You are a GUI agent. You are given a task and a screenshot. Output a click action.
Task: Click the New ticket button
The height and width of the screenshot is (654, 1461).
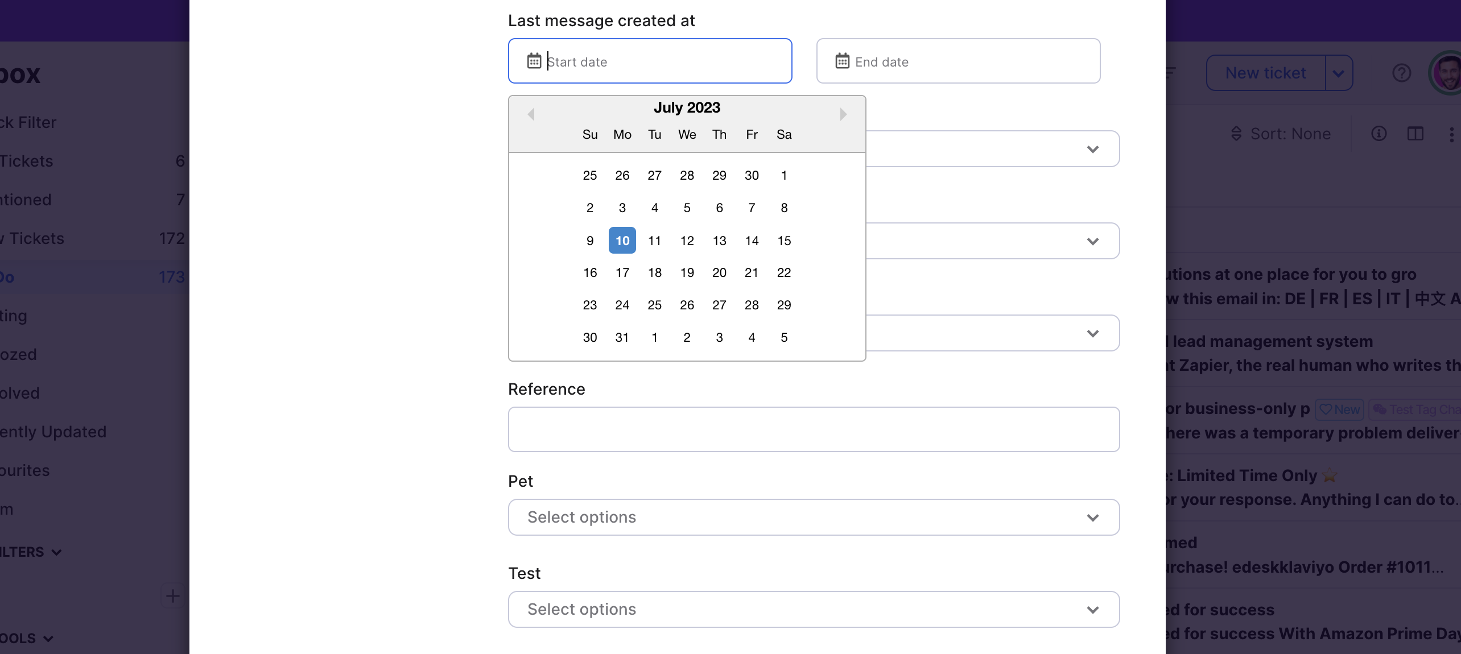tap(1264, 73)
